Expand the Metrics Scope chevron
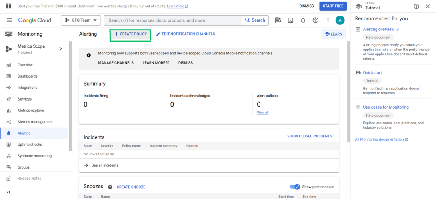Screen dimensions: 436x199 60,49
